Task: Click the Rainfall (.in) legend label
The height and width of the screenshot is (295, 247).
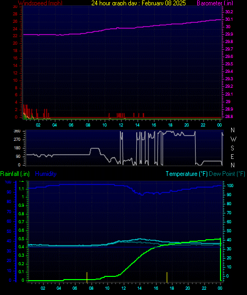Action: tap(15, 174)
